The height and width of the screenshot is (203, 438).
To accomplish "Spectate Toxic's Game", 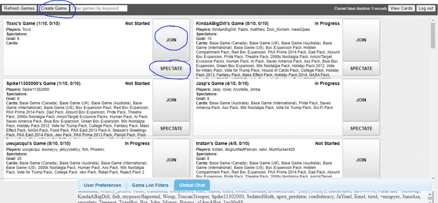I will point(171,68).
